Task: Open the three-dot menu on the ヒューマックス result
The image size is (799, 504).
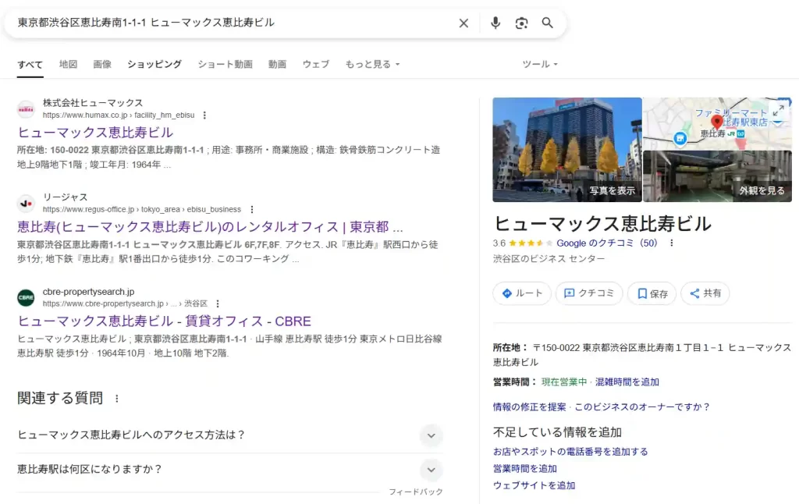Action: point(204,114)
